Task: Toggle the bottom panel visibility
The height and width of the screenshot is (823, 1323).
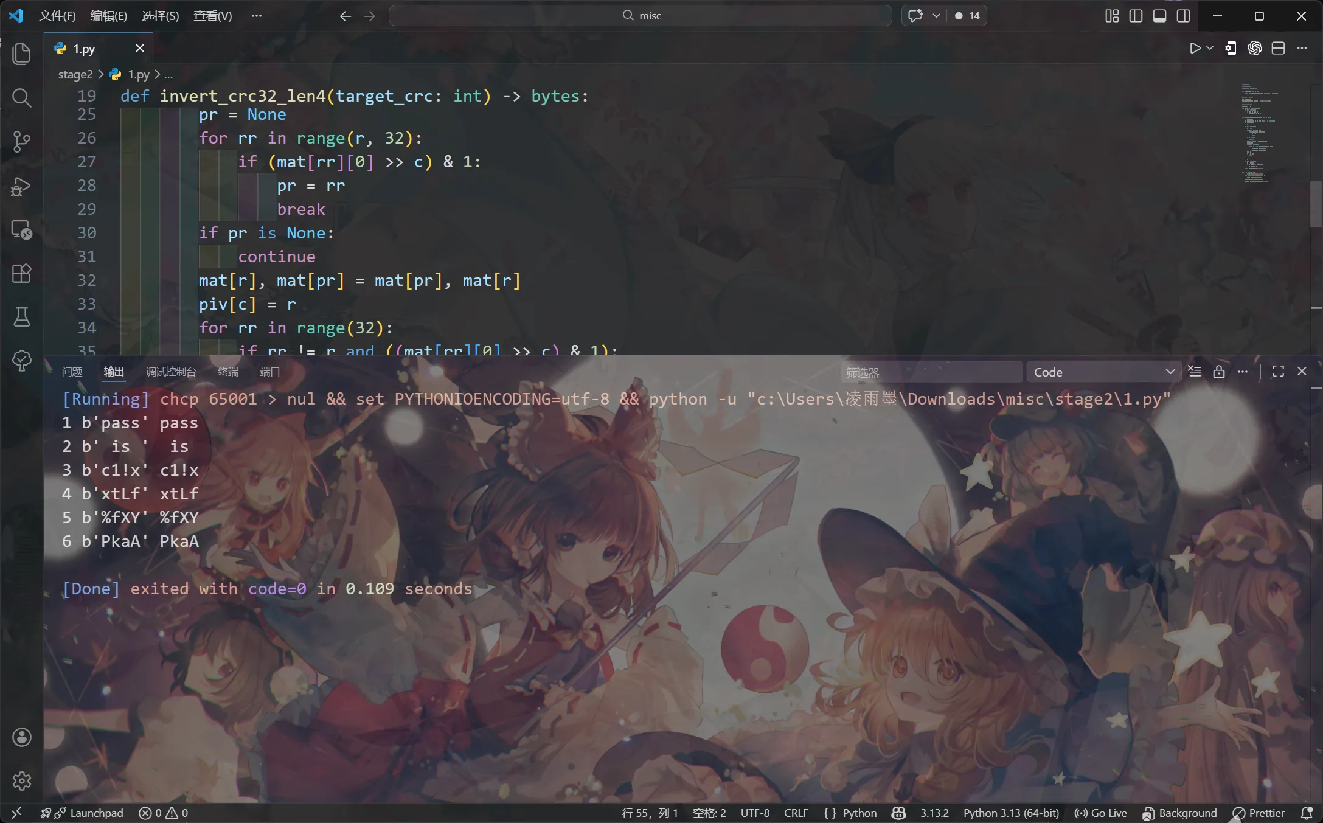Action: (1159, 16)
